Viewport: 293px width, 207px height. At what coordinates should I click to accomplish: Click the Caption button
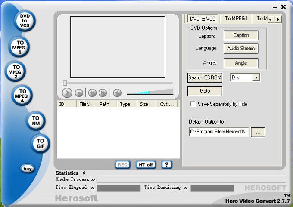tap(241, 35)
